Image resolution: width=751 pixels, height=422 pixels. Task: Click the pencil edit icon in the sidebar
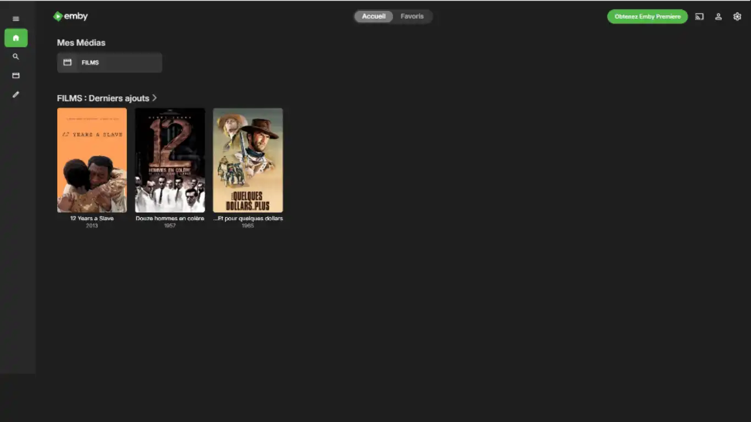coord(16,95)
